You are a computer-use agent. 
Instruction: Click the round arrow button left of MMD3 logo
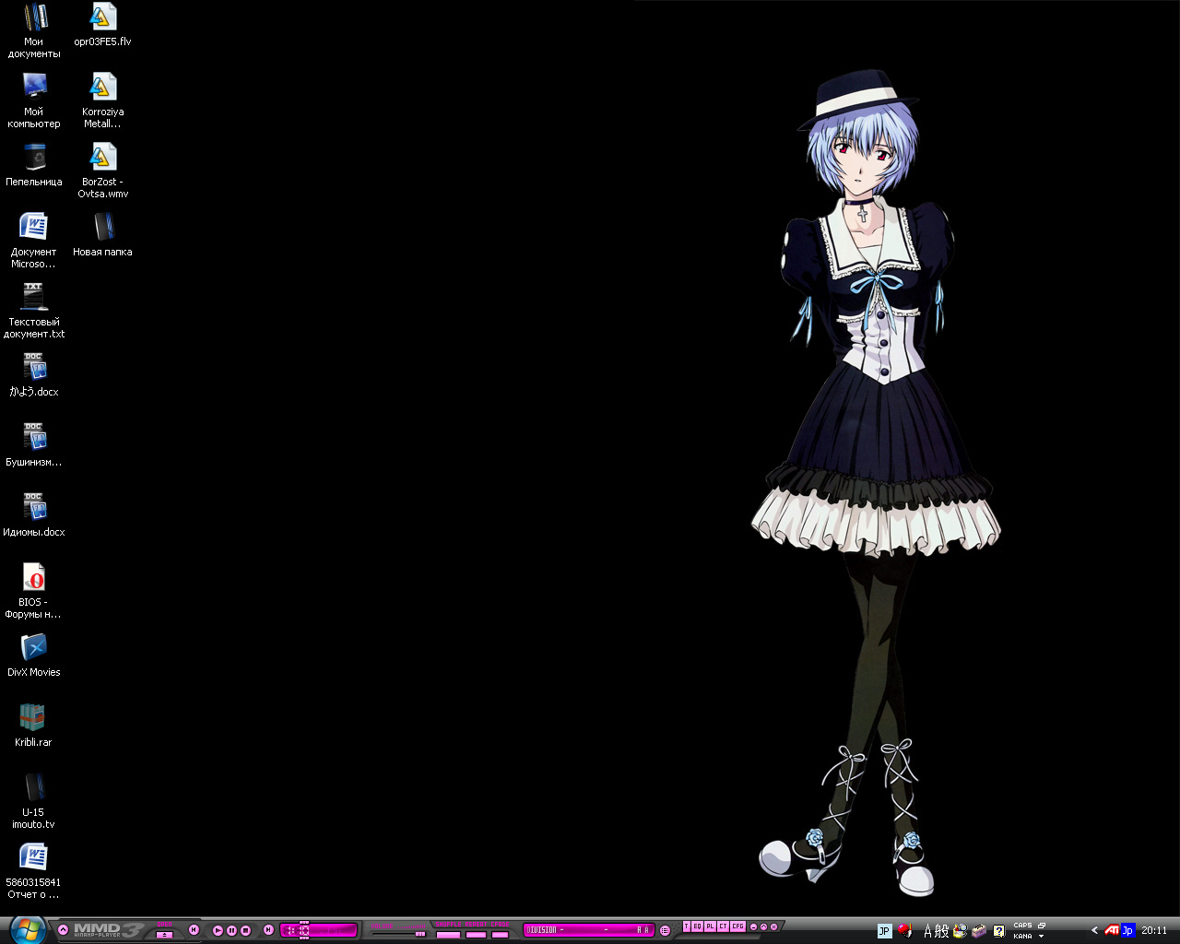click(x=63, y=929)
